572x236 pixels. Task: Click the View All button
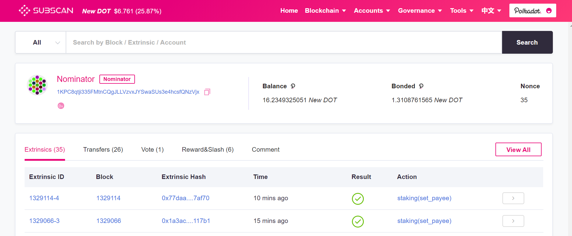click(518, 150)
